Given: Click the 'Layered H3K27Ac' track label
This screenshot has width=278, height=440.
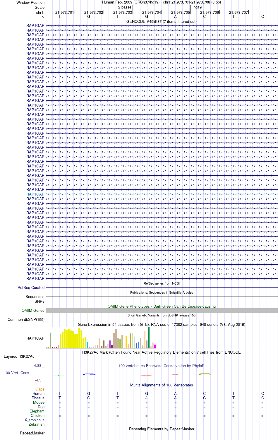Looking at the screenshot, I should click(x=19, y=357).
